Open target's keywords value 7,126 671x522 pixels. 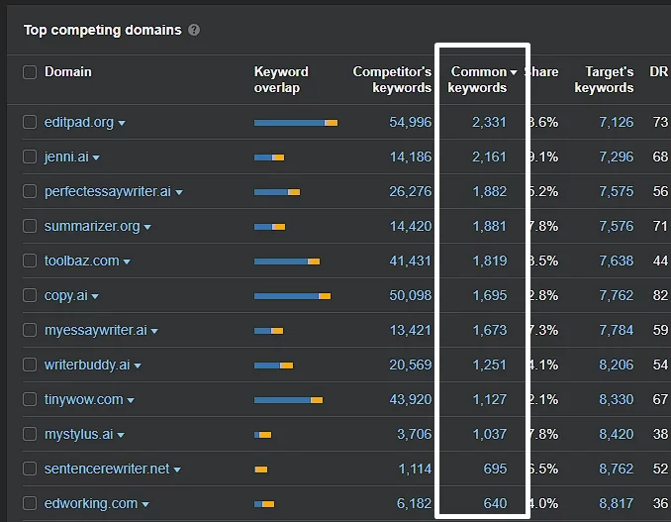(617, 123)
